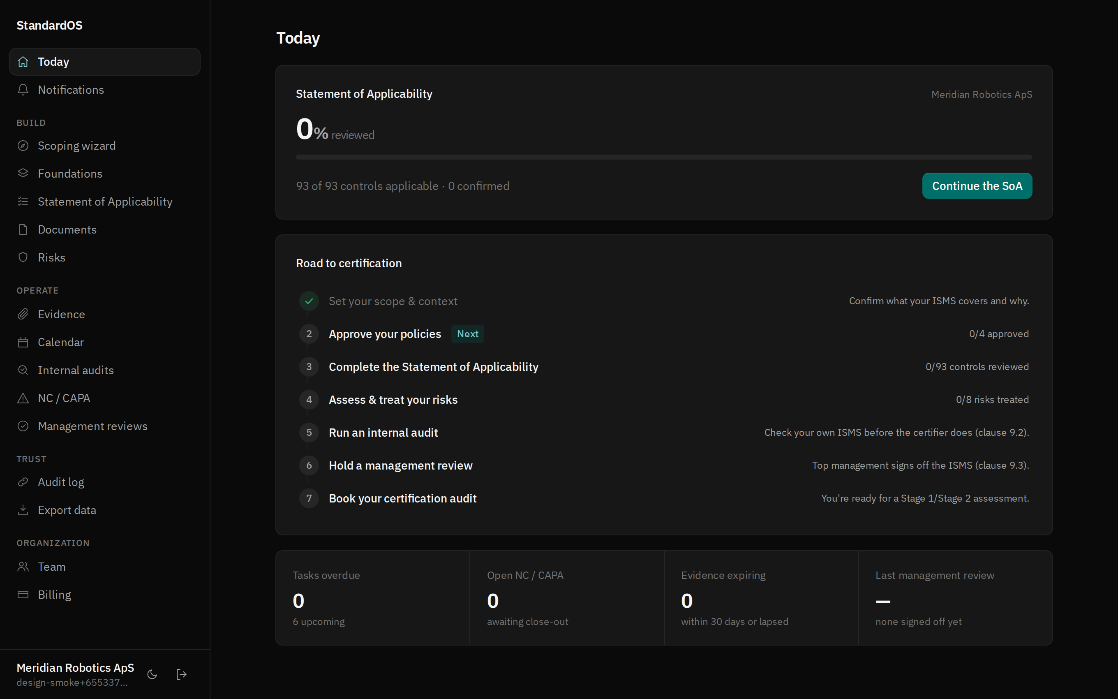Click the Meridian Robotics ApS account name
The image size is (1118, 699).
coord(75,668)
